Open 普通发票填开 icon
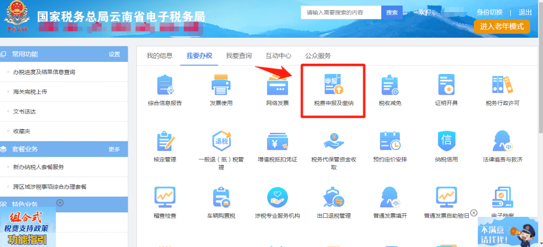The width and height of the screenshot is (543, 247). (390, 198)
